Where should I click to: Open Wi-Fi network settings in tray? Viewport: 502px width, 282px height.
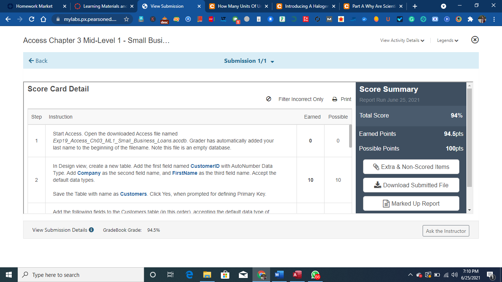446,275
